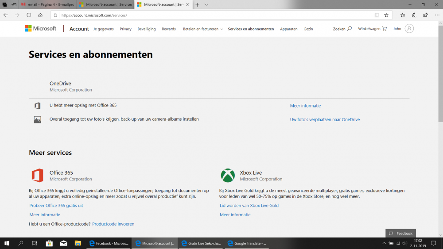The height and width of the screenshot is (249, 443).
Task: Open a new tab with plus icon
Action: tap(197, 4)
